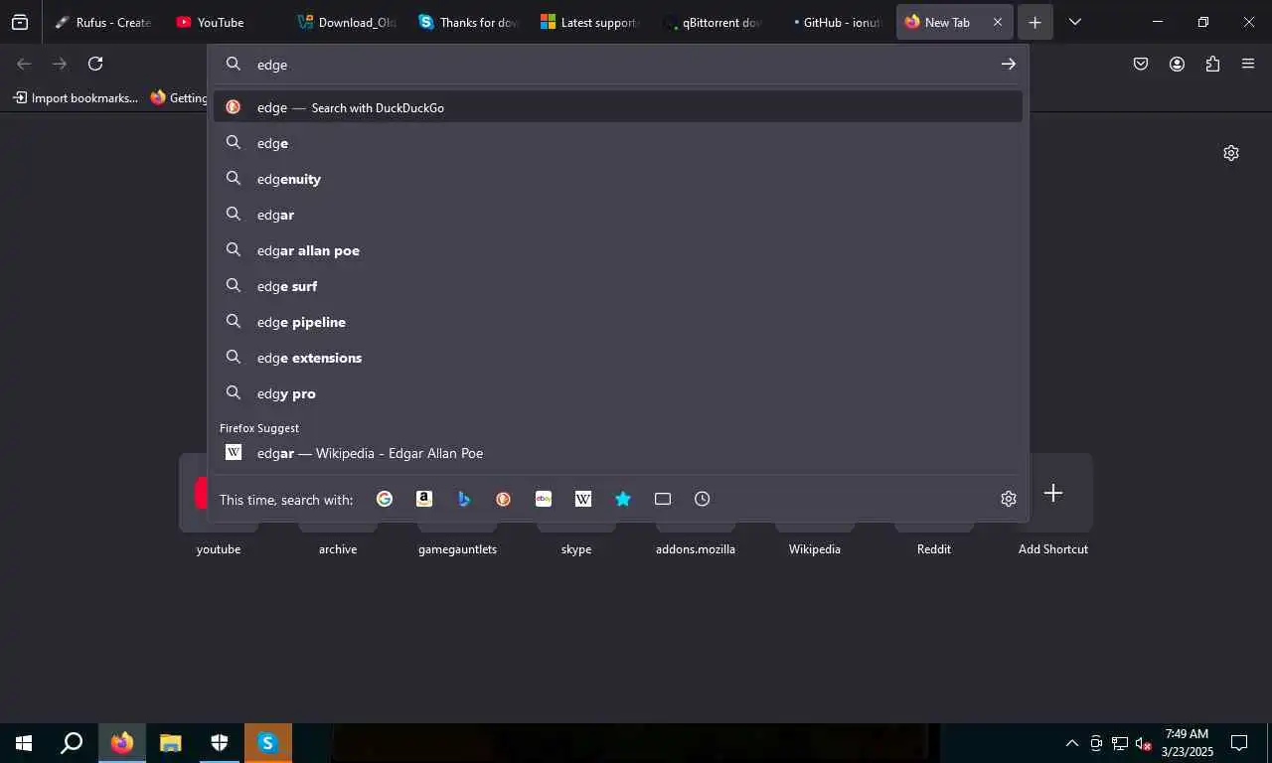Click the Add Shortcut plus tile
The image size is (1272, 763).
click(x=1053, y=494)
